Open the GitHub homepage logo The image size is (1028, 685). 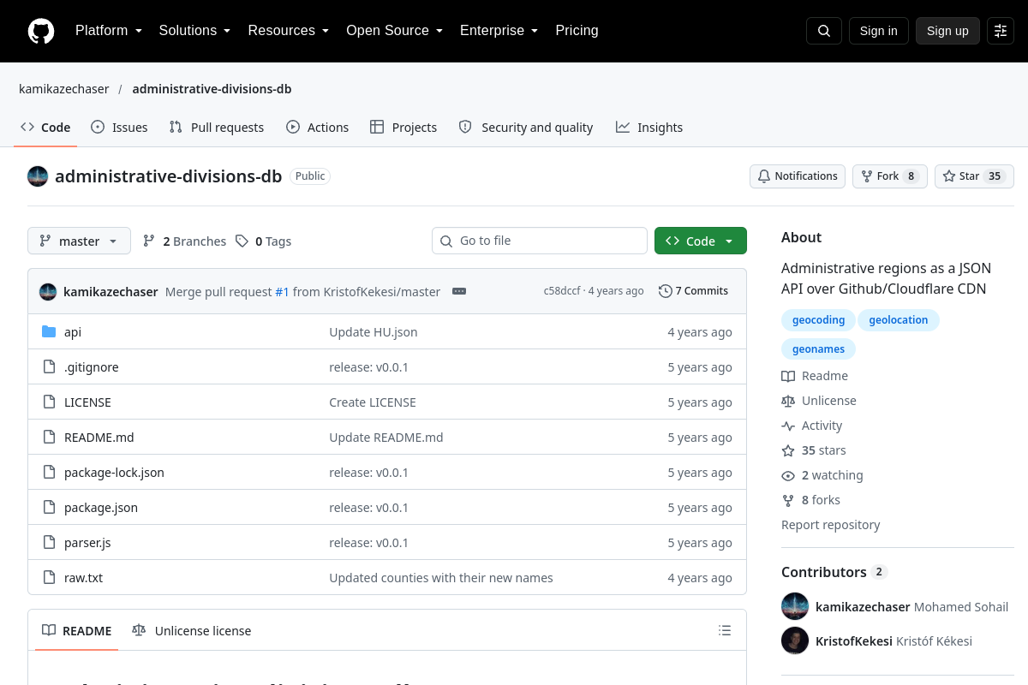pos(41,31)
